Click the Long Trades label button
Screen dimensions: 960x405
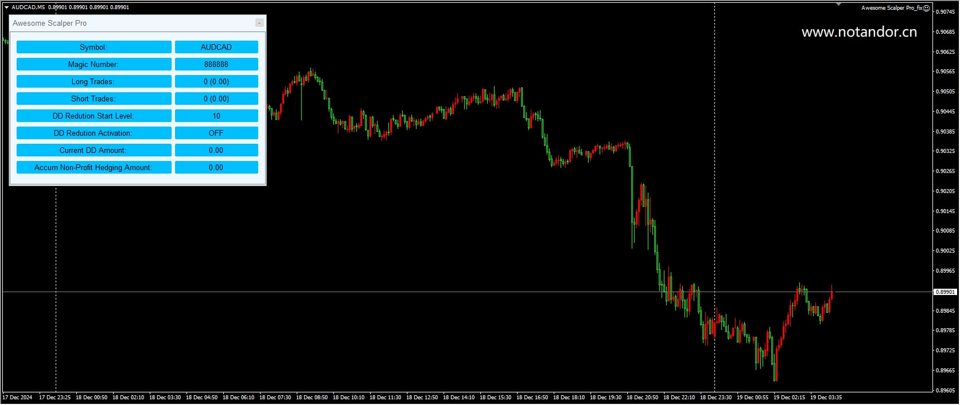pyautogui.click(x=94, y=81)
